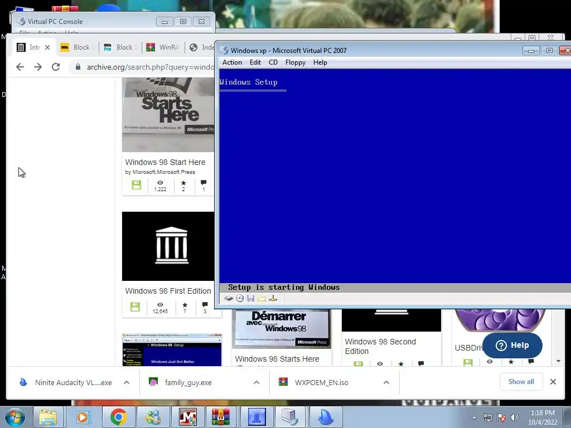Close the Internet Archive tab
The width and height of the screenshot is (571, 428).
tap(47, 47)
